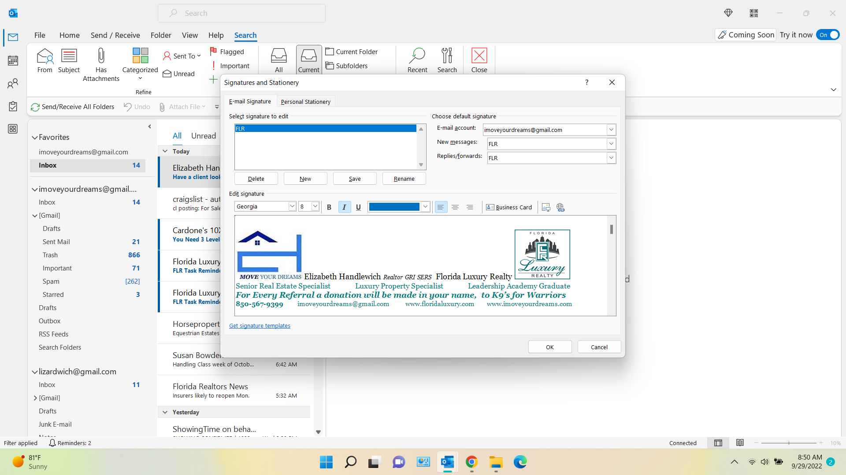Insert Business Card into signature

[509, 207]
